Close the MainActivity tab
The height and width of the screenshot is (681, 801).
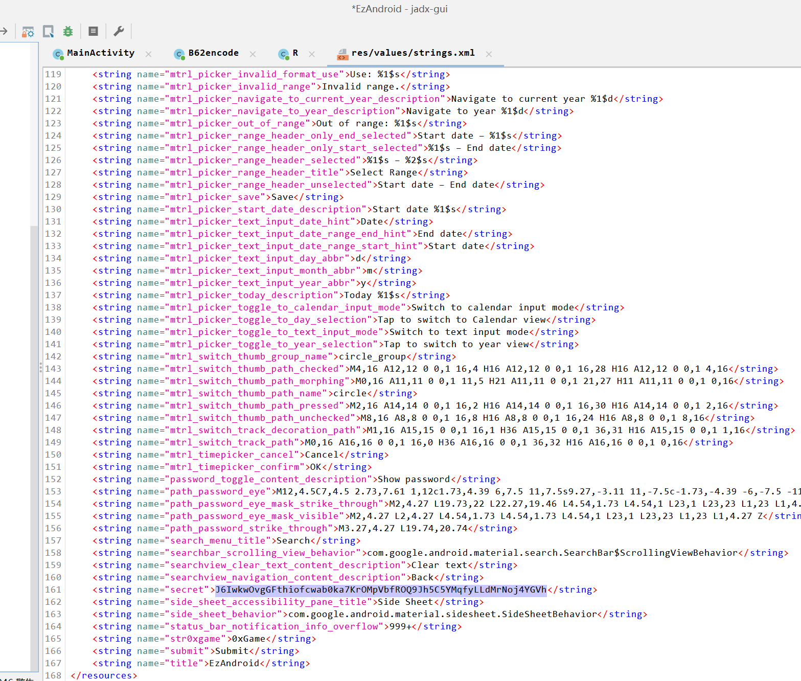[x=148, y=54]
